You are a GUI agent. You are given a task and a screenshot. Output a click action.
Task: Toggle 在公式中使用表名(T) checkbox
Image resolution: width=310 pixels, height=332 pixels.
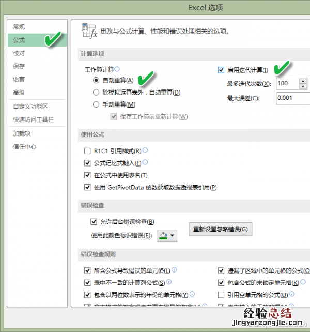coord(87,175)
